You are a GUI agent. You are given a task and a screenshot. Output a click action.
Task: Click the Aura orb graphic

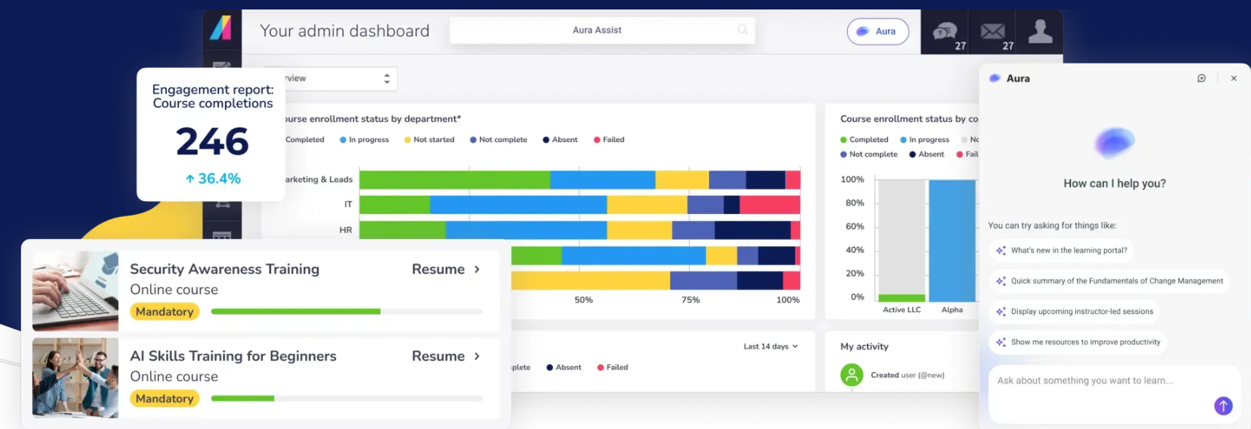click(1114, 143)
